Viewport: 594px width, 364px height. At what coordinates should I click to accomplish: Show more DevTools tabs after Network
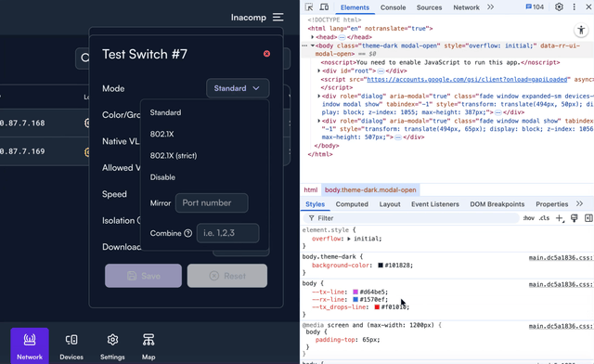point(490,7)
